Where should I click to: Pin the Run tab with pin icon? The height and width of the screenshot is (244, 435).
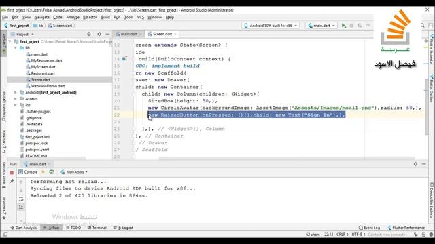pyautogui.click(x=12, y=181)
